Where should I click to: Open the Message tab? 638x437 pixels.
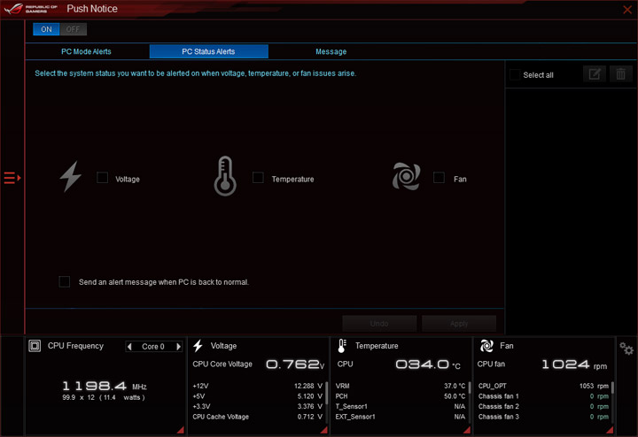[x=331, y=51]
